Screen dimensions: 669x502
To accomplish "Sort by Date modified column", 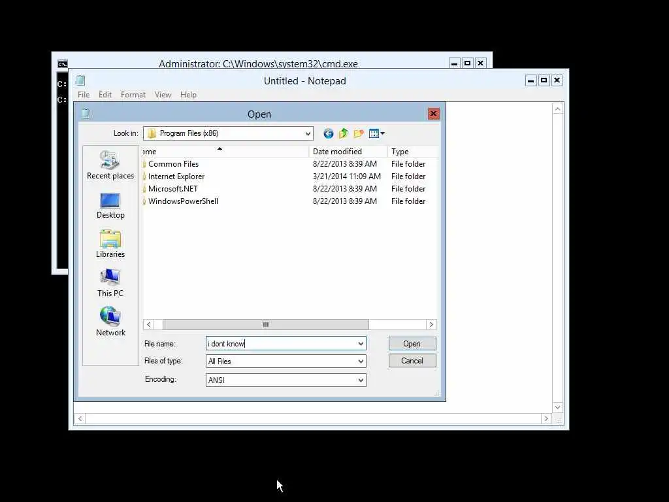I will point(348,152).
